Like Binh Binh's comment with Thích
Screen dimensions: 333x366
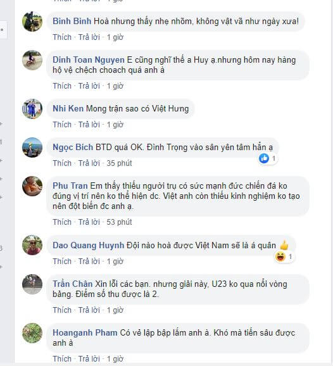(x=62, y=37)
